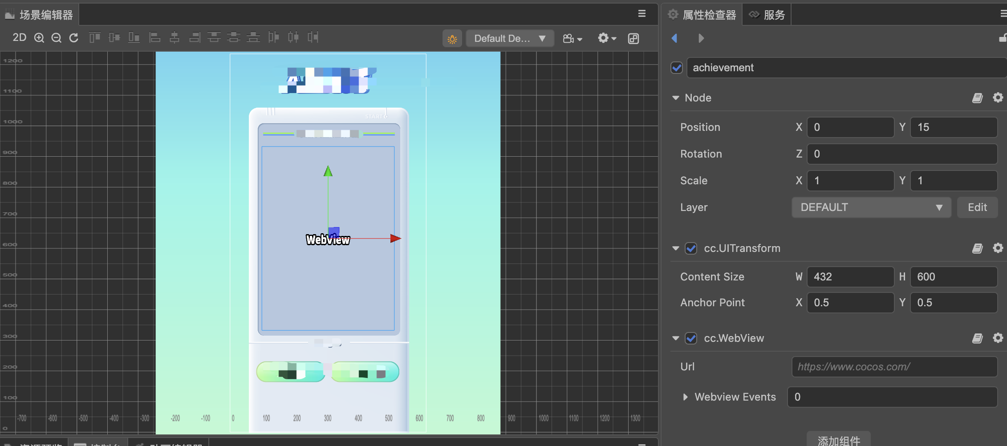The image size is (1007, 446).
Task: Click the Anchor Point Y field
Action: [954, 303]
